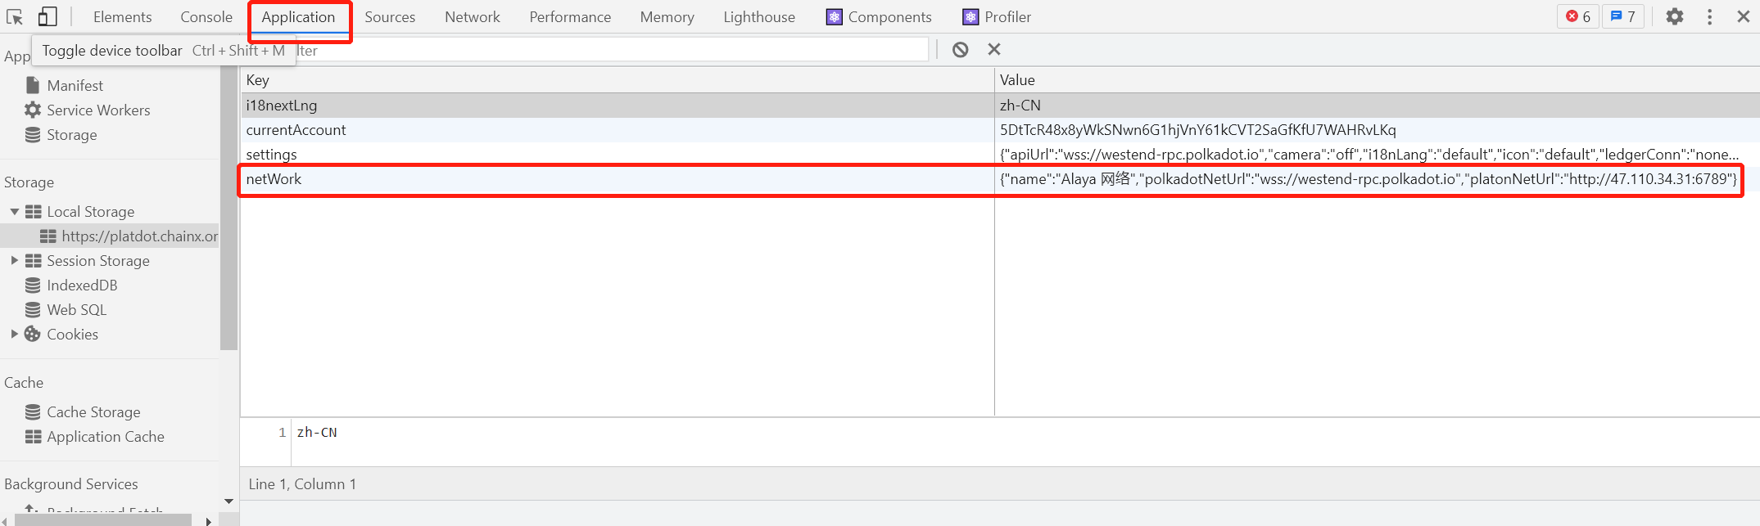Open the Web SQL item
The height and width of the screenshot is (526, 1760).
66,309
